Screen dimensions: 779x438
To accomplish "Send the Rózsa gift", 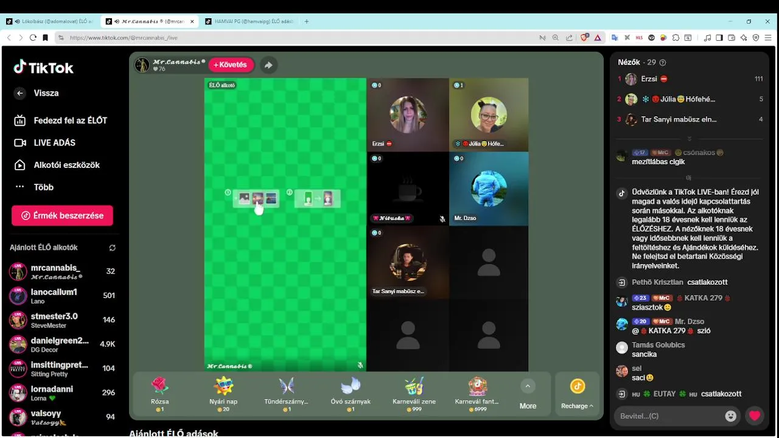I will 159,394.
